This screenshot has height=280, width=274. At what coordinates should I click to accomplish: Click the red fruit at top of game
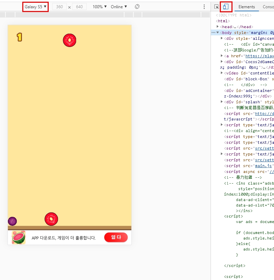pos(70,40)
